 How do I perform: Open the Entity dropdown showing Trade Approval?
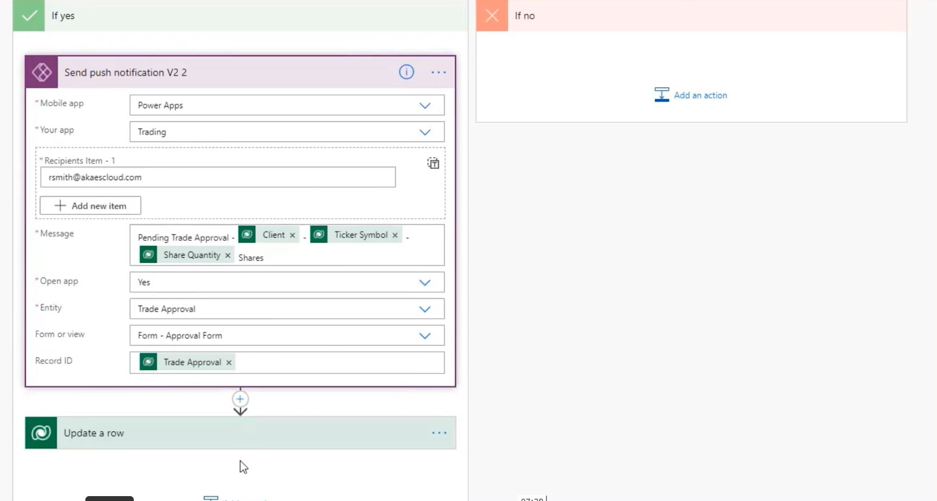point(425,308)
